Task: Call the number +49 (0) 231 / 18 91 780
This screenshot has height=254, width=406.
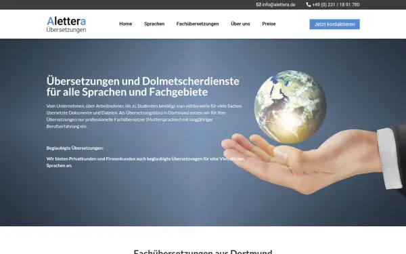Action: point(336,5)
